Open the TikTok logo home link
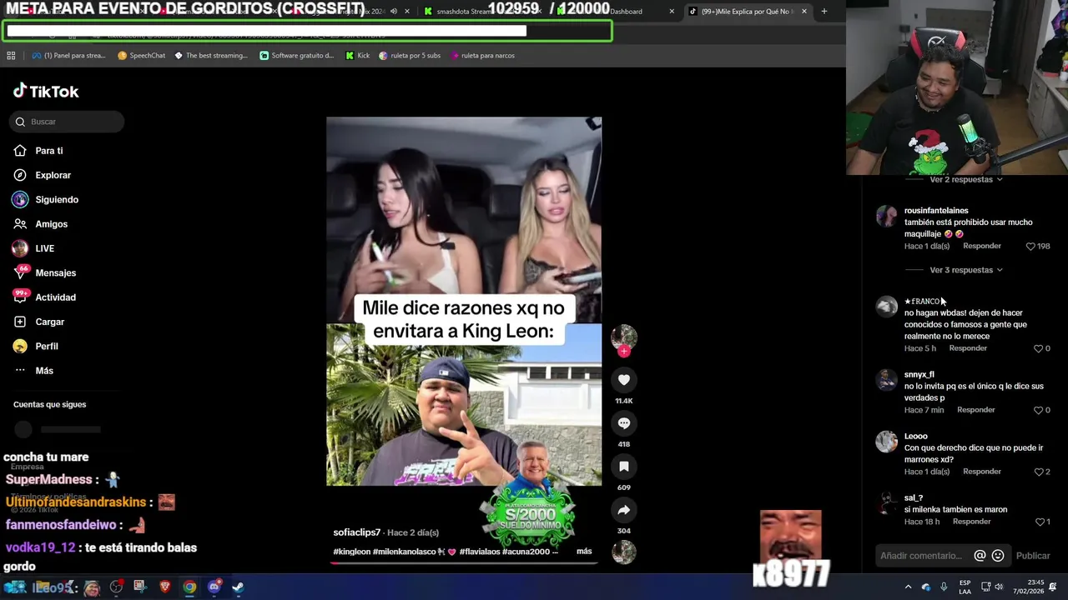Viewport: 1068px width, 600px height. tap(46, 92)
